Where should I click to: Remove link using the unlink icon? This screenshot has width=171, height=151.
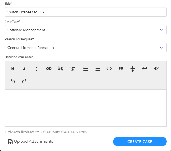61,69
